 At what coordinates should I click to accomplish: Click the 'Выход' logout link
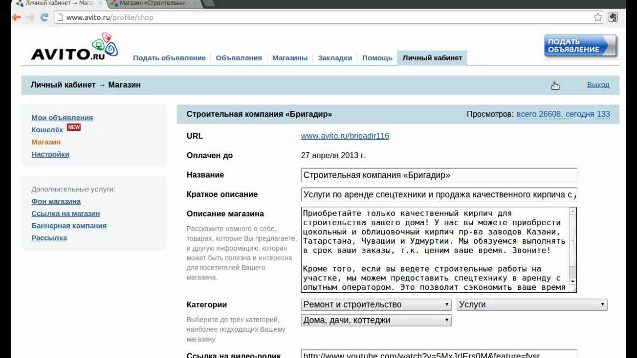click(x=598, y=85)
